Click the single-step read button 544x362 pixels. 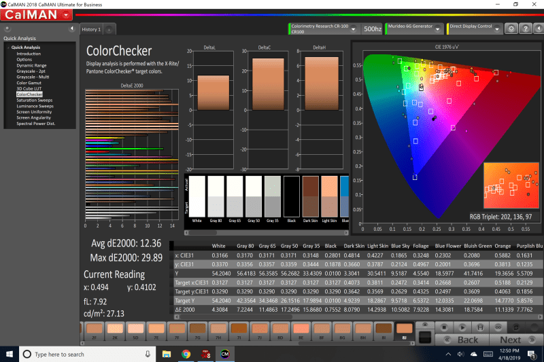(480, 327)
